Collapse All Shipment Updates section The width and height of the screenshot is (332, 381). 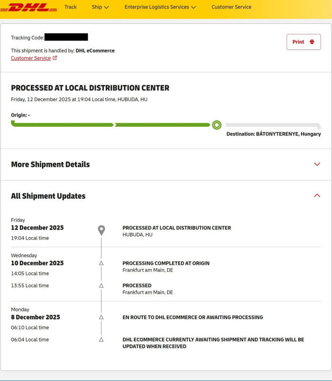coord(317,196)
